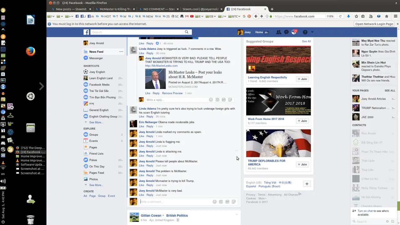Viewport: 400px width, 225px height.
Task: Open a new Firefox tab
Action: (272, 9)
